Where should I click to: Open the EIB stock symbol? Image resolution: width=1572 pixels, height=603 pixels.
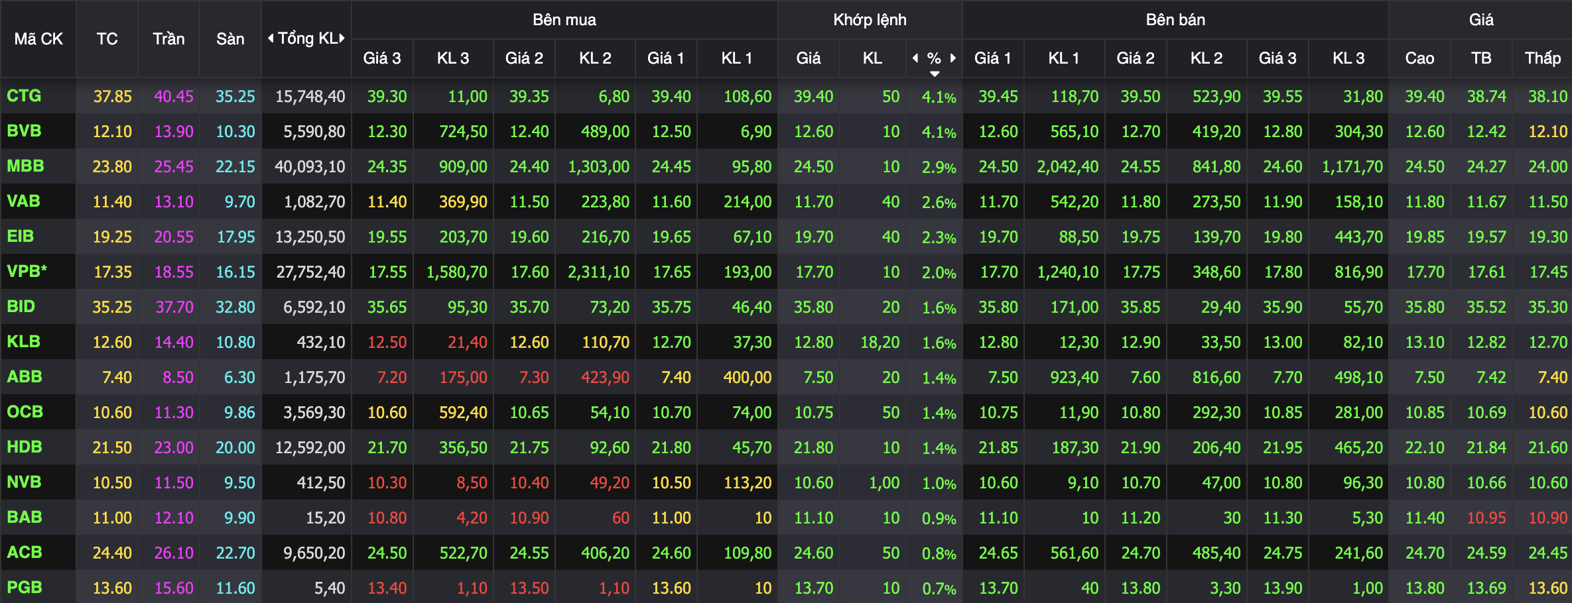pos(21,237)
